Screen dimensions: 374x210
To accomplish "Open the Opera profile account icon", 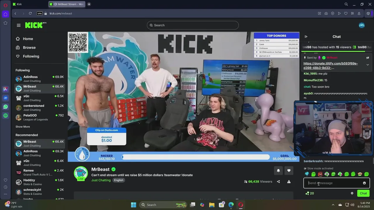I will point(359,13).
